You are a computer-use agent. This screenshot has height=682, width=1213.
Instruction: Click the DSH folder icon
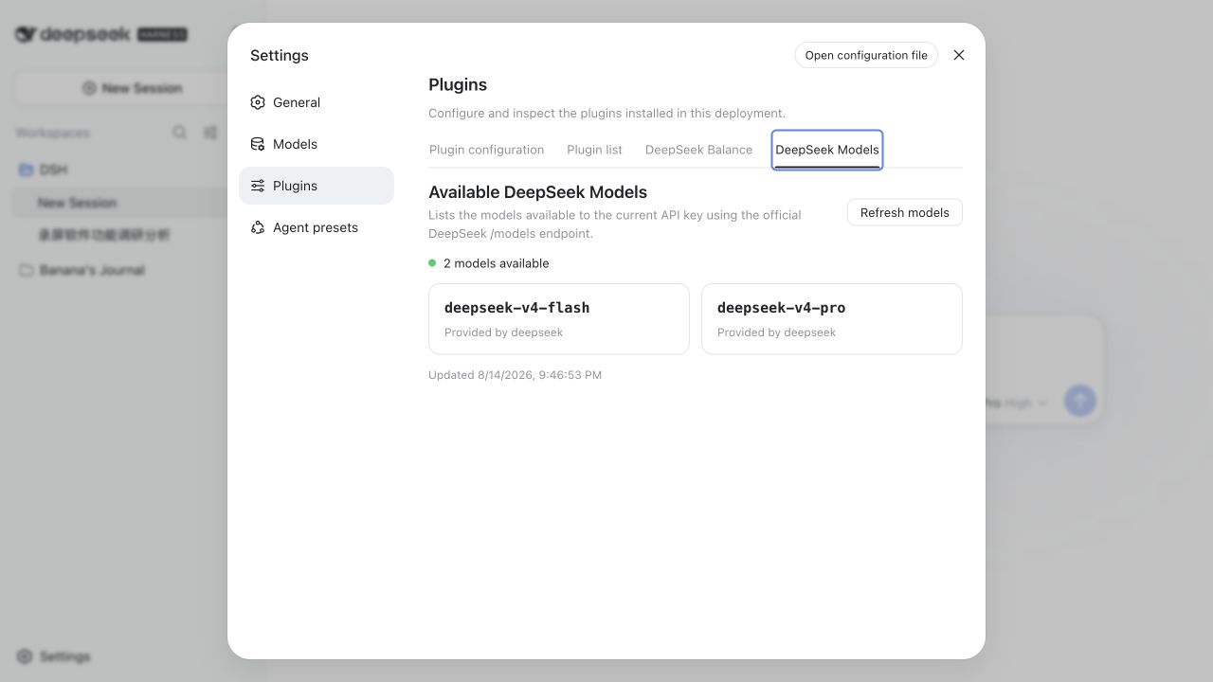pos(27,170)
